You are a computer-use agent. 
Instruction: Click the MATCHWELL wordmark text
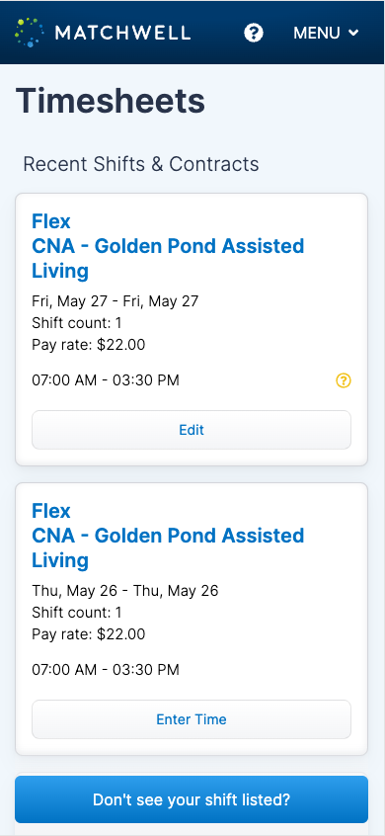click(x=122, y=33)
